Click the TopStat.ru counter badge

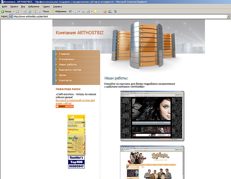point(76,131)
